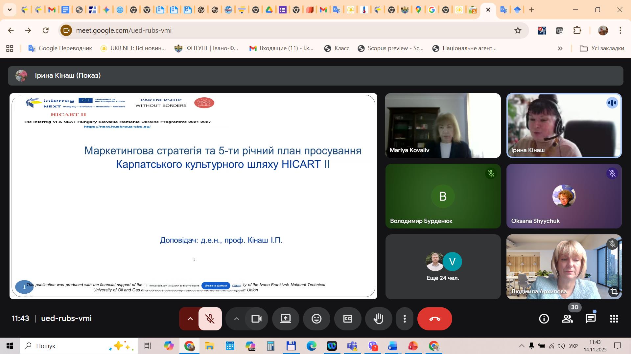631x354 pixels.
Task: Click the red leave call button
Action: [x=434, y=319]
